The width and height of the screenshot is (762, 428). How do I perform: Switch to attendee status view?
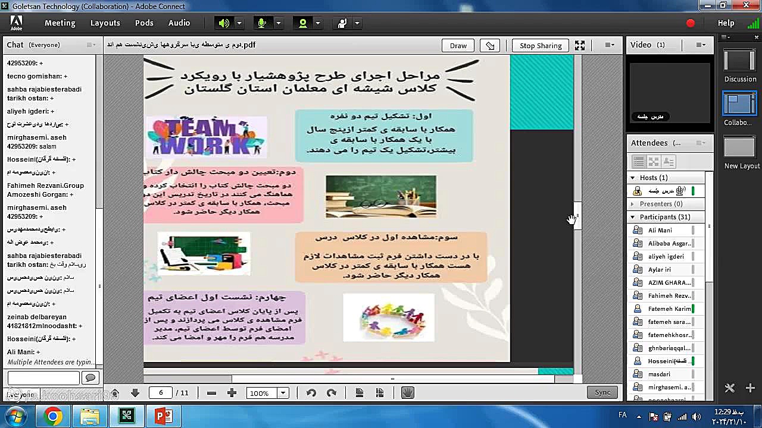pos(669,162)
